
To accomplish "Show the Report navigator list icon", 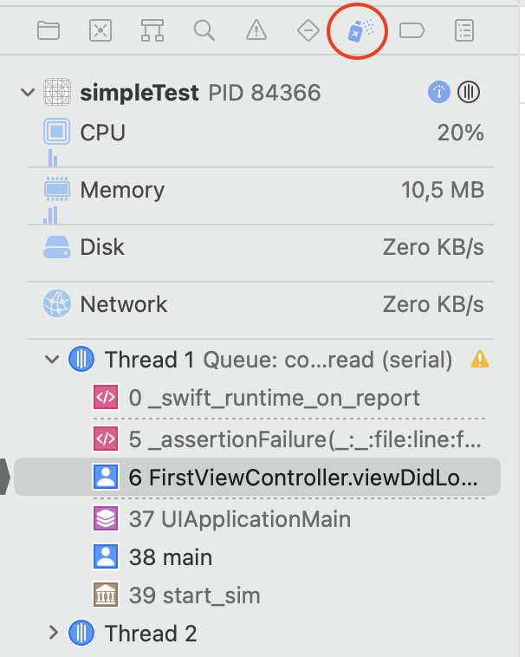I will [x=465, y=31].
